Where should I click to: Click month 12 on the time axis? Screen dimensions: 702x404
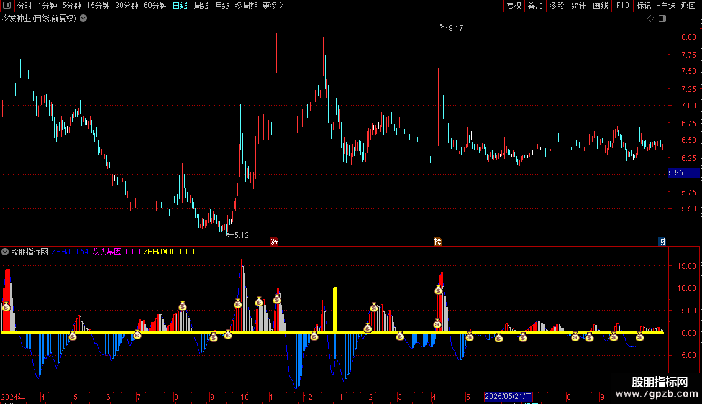[x=308, y=397]
